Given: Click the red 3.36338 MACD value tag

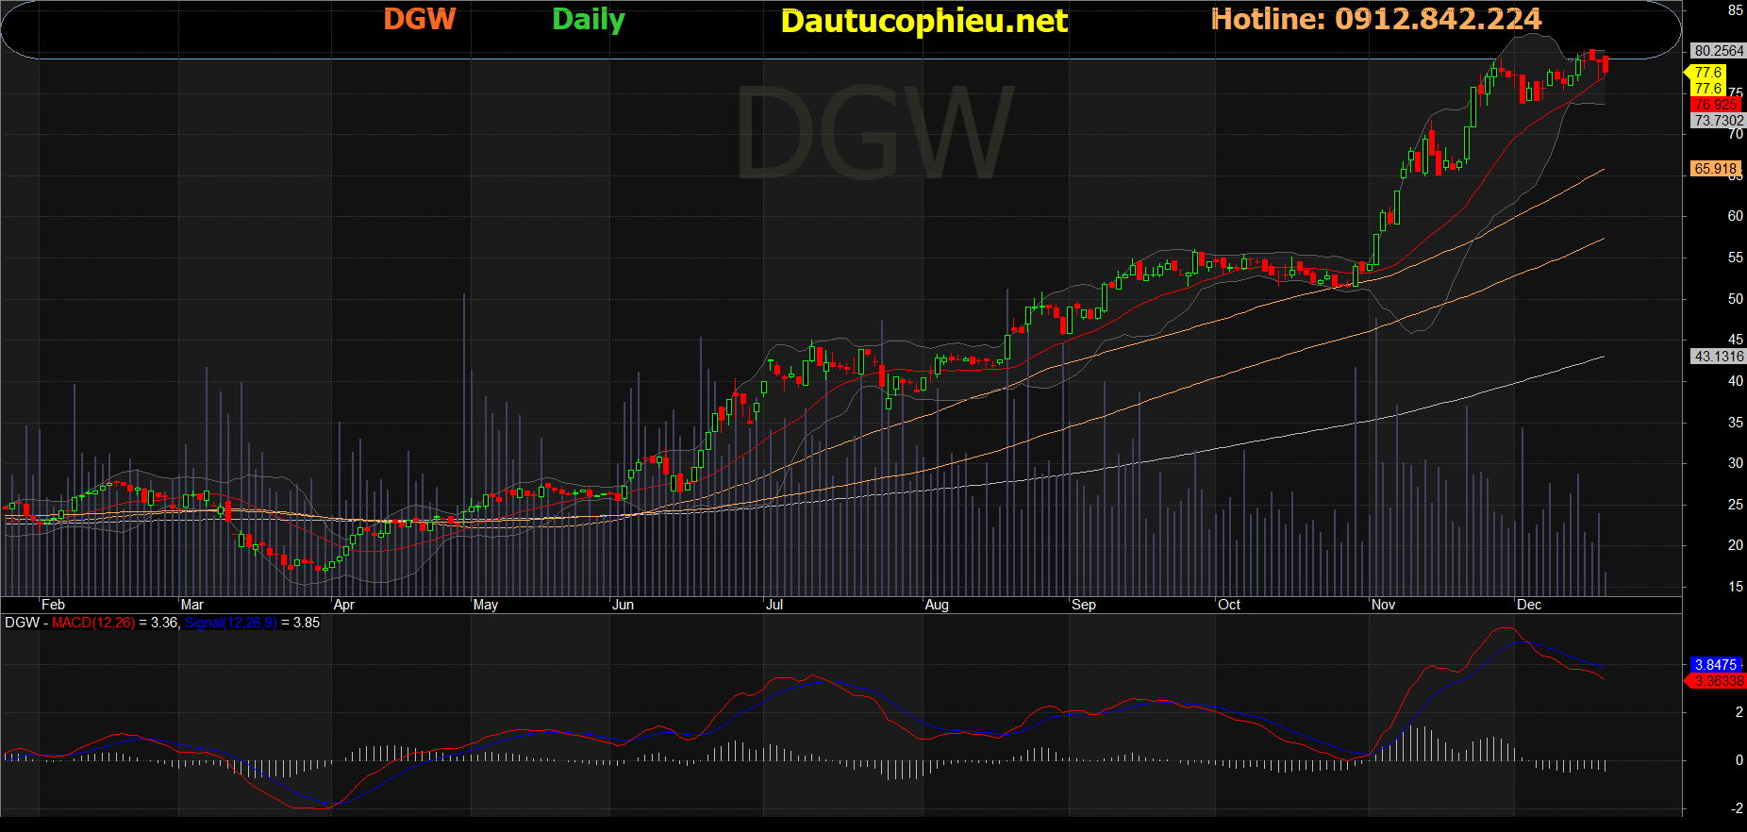Looking at the screenshot, I should [1717, 681].
